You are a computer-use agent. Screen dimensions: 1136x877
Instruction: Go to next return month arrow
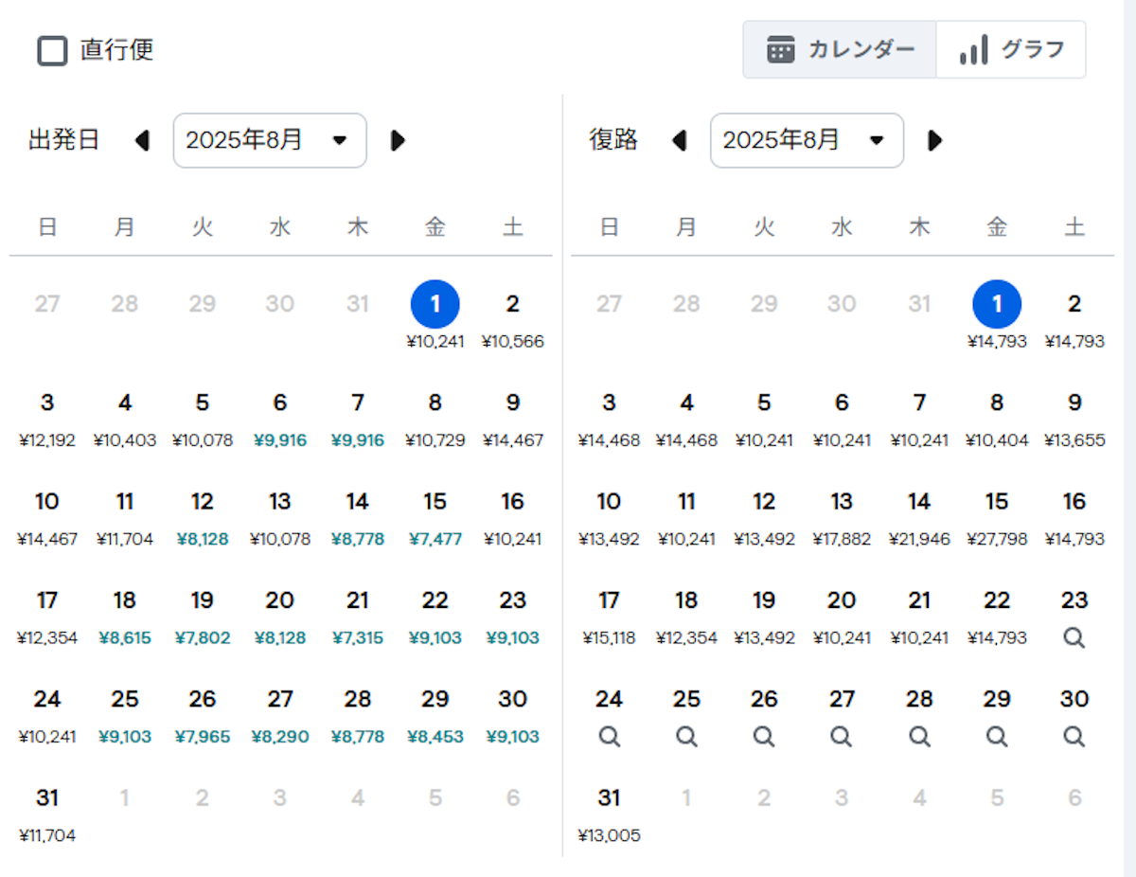935,141
